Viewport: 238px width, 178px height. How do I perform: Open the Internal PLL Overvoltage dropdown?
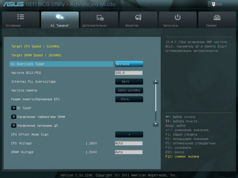point(129,82)
